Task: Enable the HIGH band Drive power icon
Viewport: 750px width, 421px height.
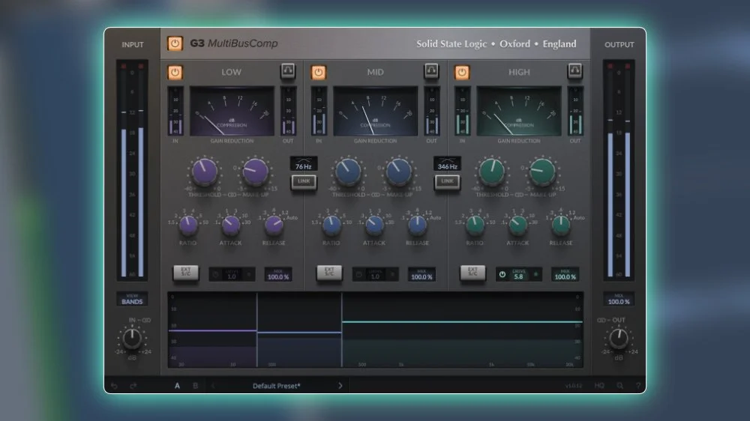Action: pyautogui.click(x=502, y=274)
